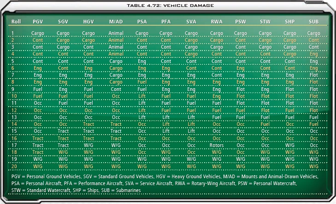Pick the "Cargo" cell in roll 5 row
Screen dimensions: 336x204
[116, 62]
